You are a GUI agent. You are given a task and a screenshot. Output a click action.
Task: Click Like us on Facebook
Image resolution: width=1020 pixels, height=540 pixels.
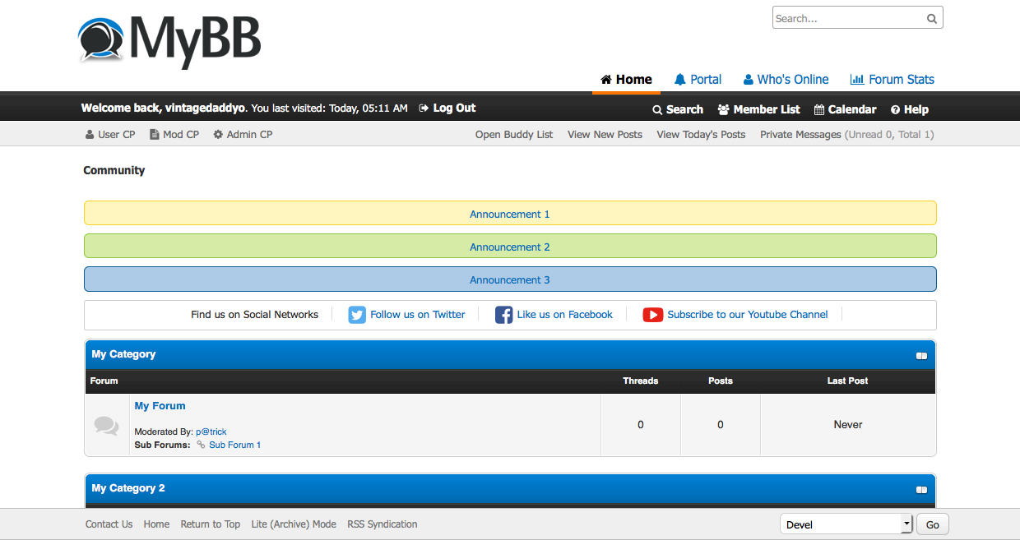[x=565, y=315]
